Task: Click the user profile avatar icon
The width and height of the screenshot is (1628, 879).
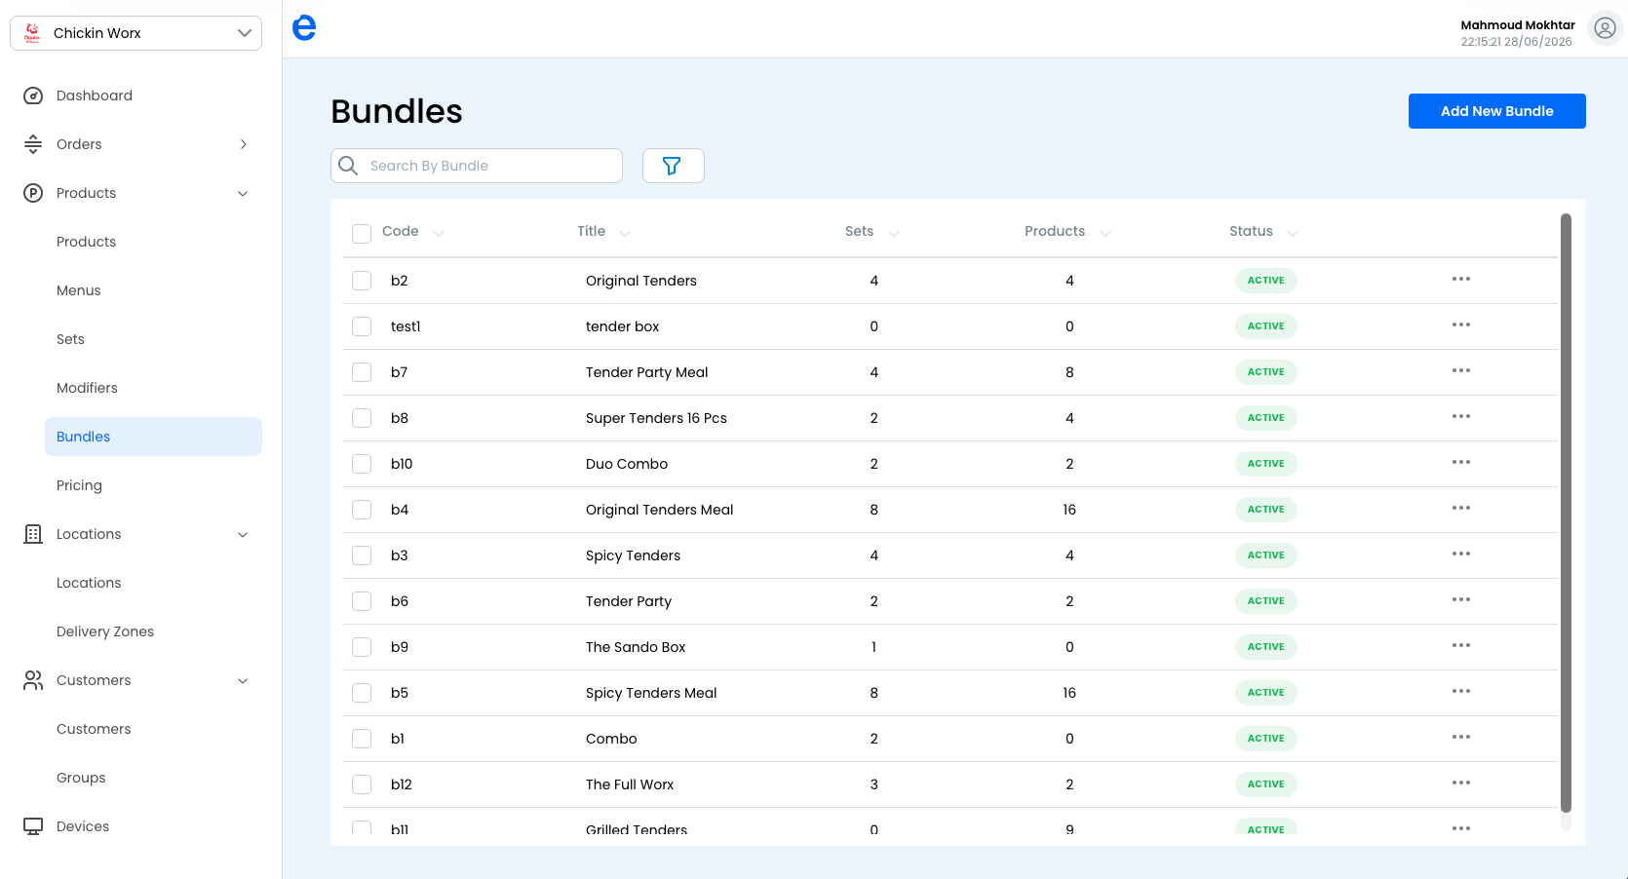Action: click(1605, 29)
